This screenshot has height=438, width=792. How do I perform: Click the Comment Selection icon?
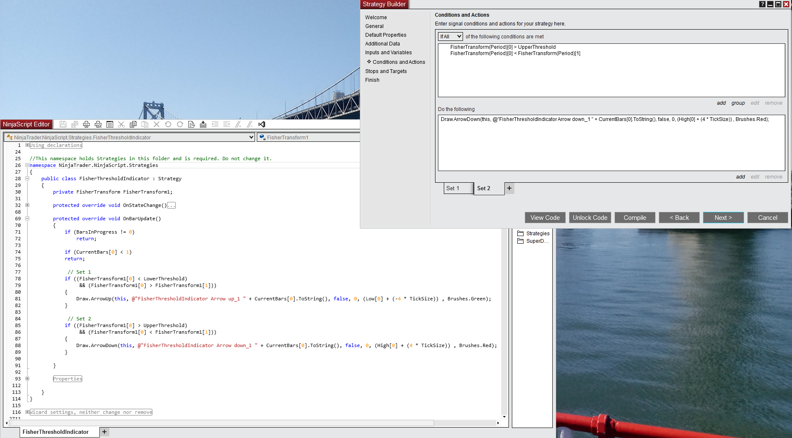(x=238, y=124)
